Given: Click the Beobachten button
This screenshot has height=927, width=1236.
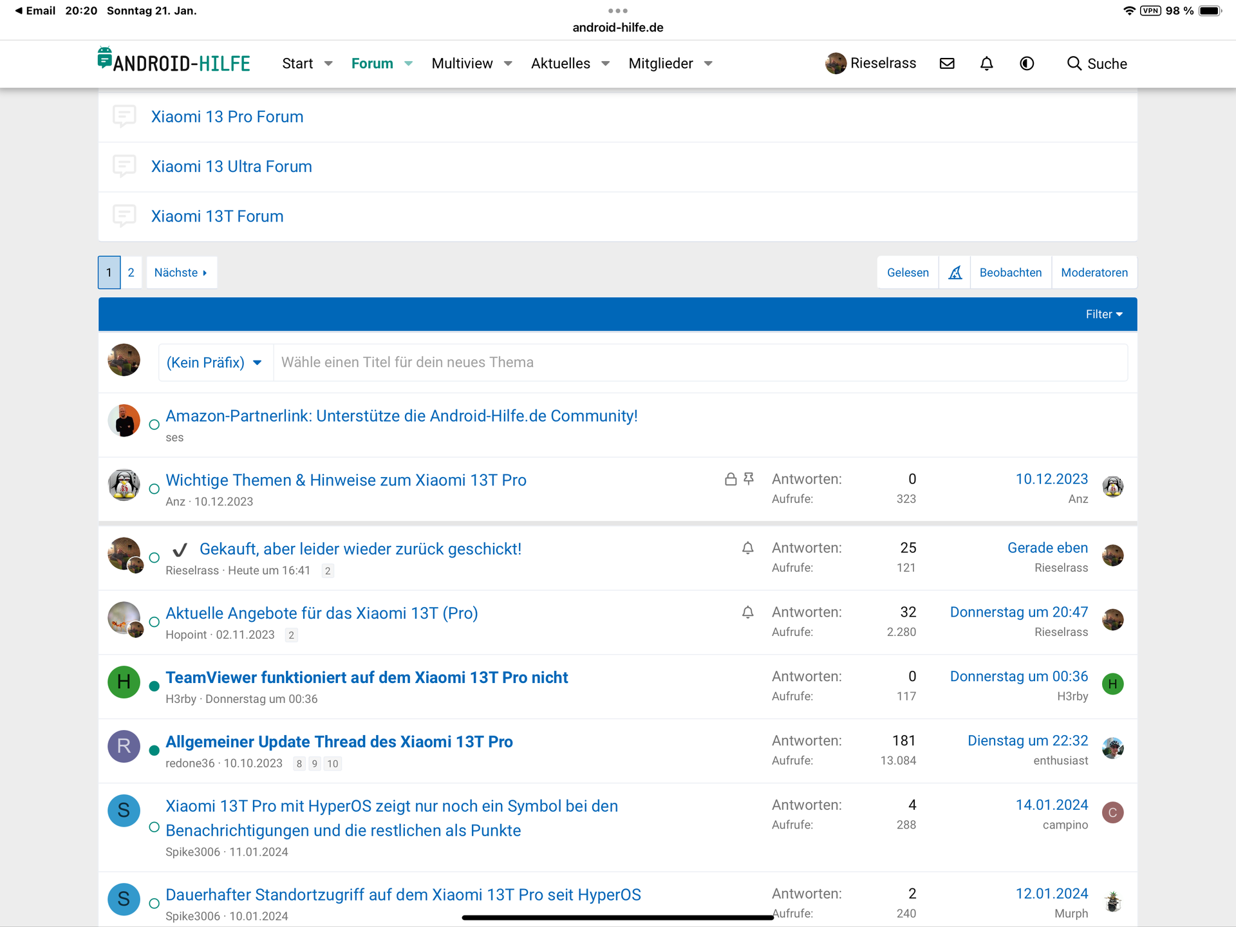Looking at the screenshot, I should (1010, 272).
